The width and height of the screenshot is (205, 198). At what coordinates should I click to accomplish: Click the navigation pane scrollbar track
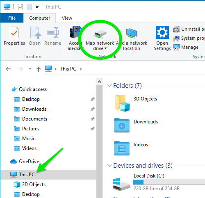tap(100, 141)
